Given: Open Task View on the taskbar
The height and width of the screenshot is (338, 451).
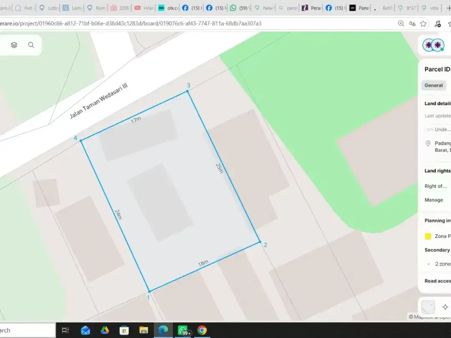Looking at the screenshot, I should tap(65, 330).
